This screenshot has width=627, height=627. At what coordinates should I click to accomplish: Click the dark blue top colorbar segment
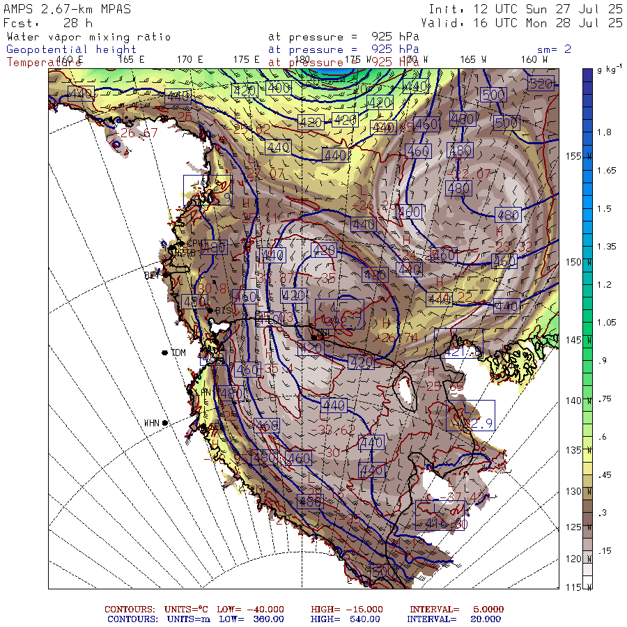pyautogui.click(x=587, y=75)
